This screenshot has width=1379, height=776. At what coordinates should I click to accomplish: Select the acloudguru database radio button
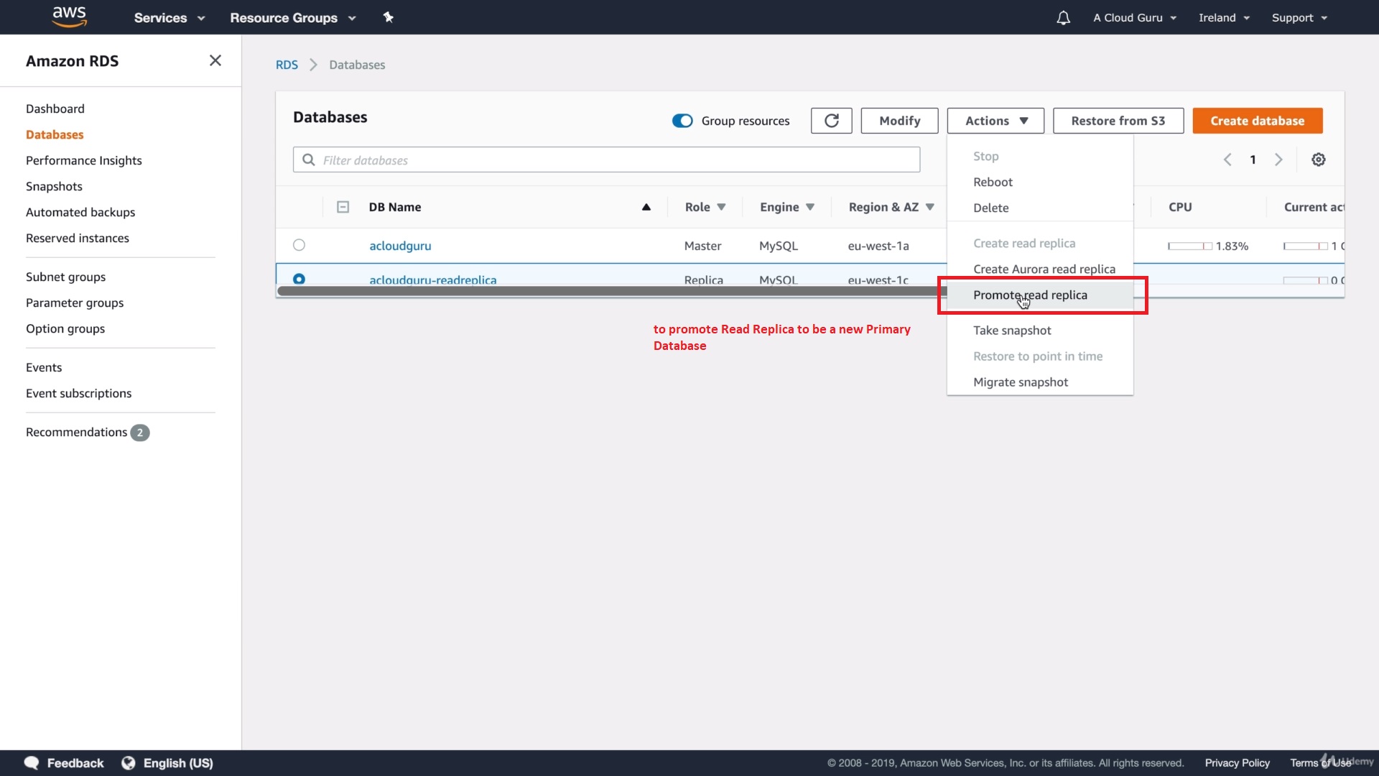click(x=299, y=245)
